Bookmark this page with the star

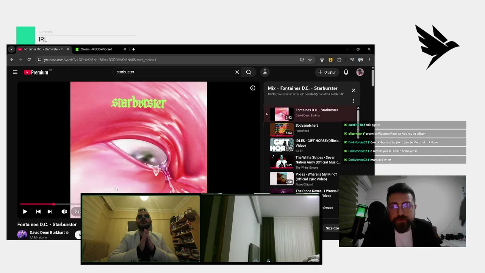[x=310, y=60]
